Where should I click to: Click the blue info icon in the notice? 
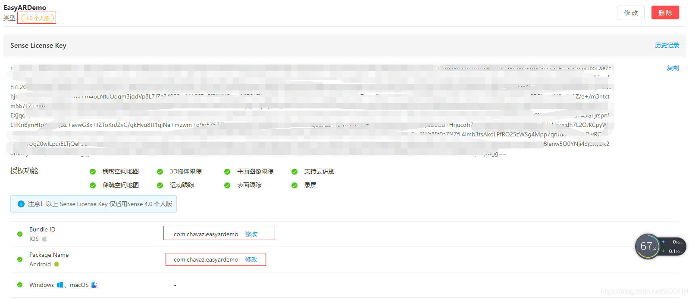coord(21,204)
